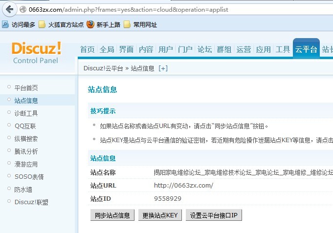Click the site ID value 9558929

click(x=168, y=199)
